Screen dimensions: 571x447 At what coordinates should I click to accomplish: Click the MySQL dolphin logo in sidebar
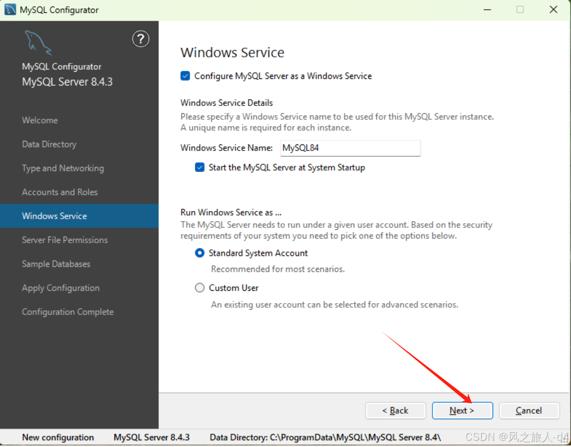(38, 43)
